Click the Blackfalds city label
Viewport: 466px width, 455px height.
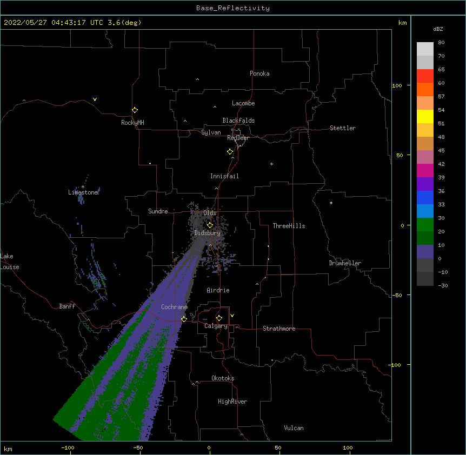click(x=238, y=121)
